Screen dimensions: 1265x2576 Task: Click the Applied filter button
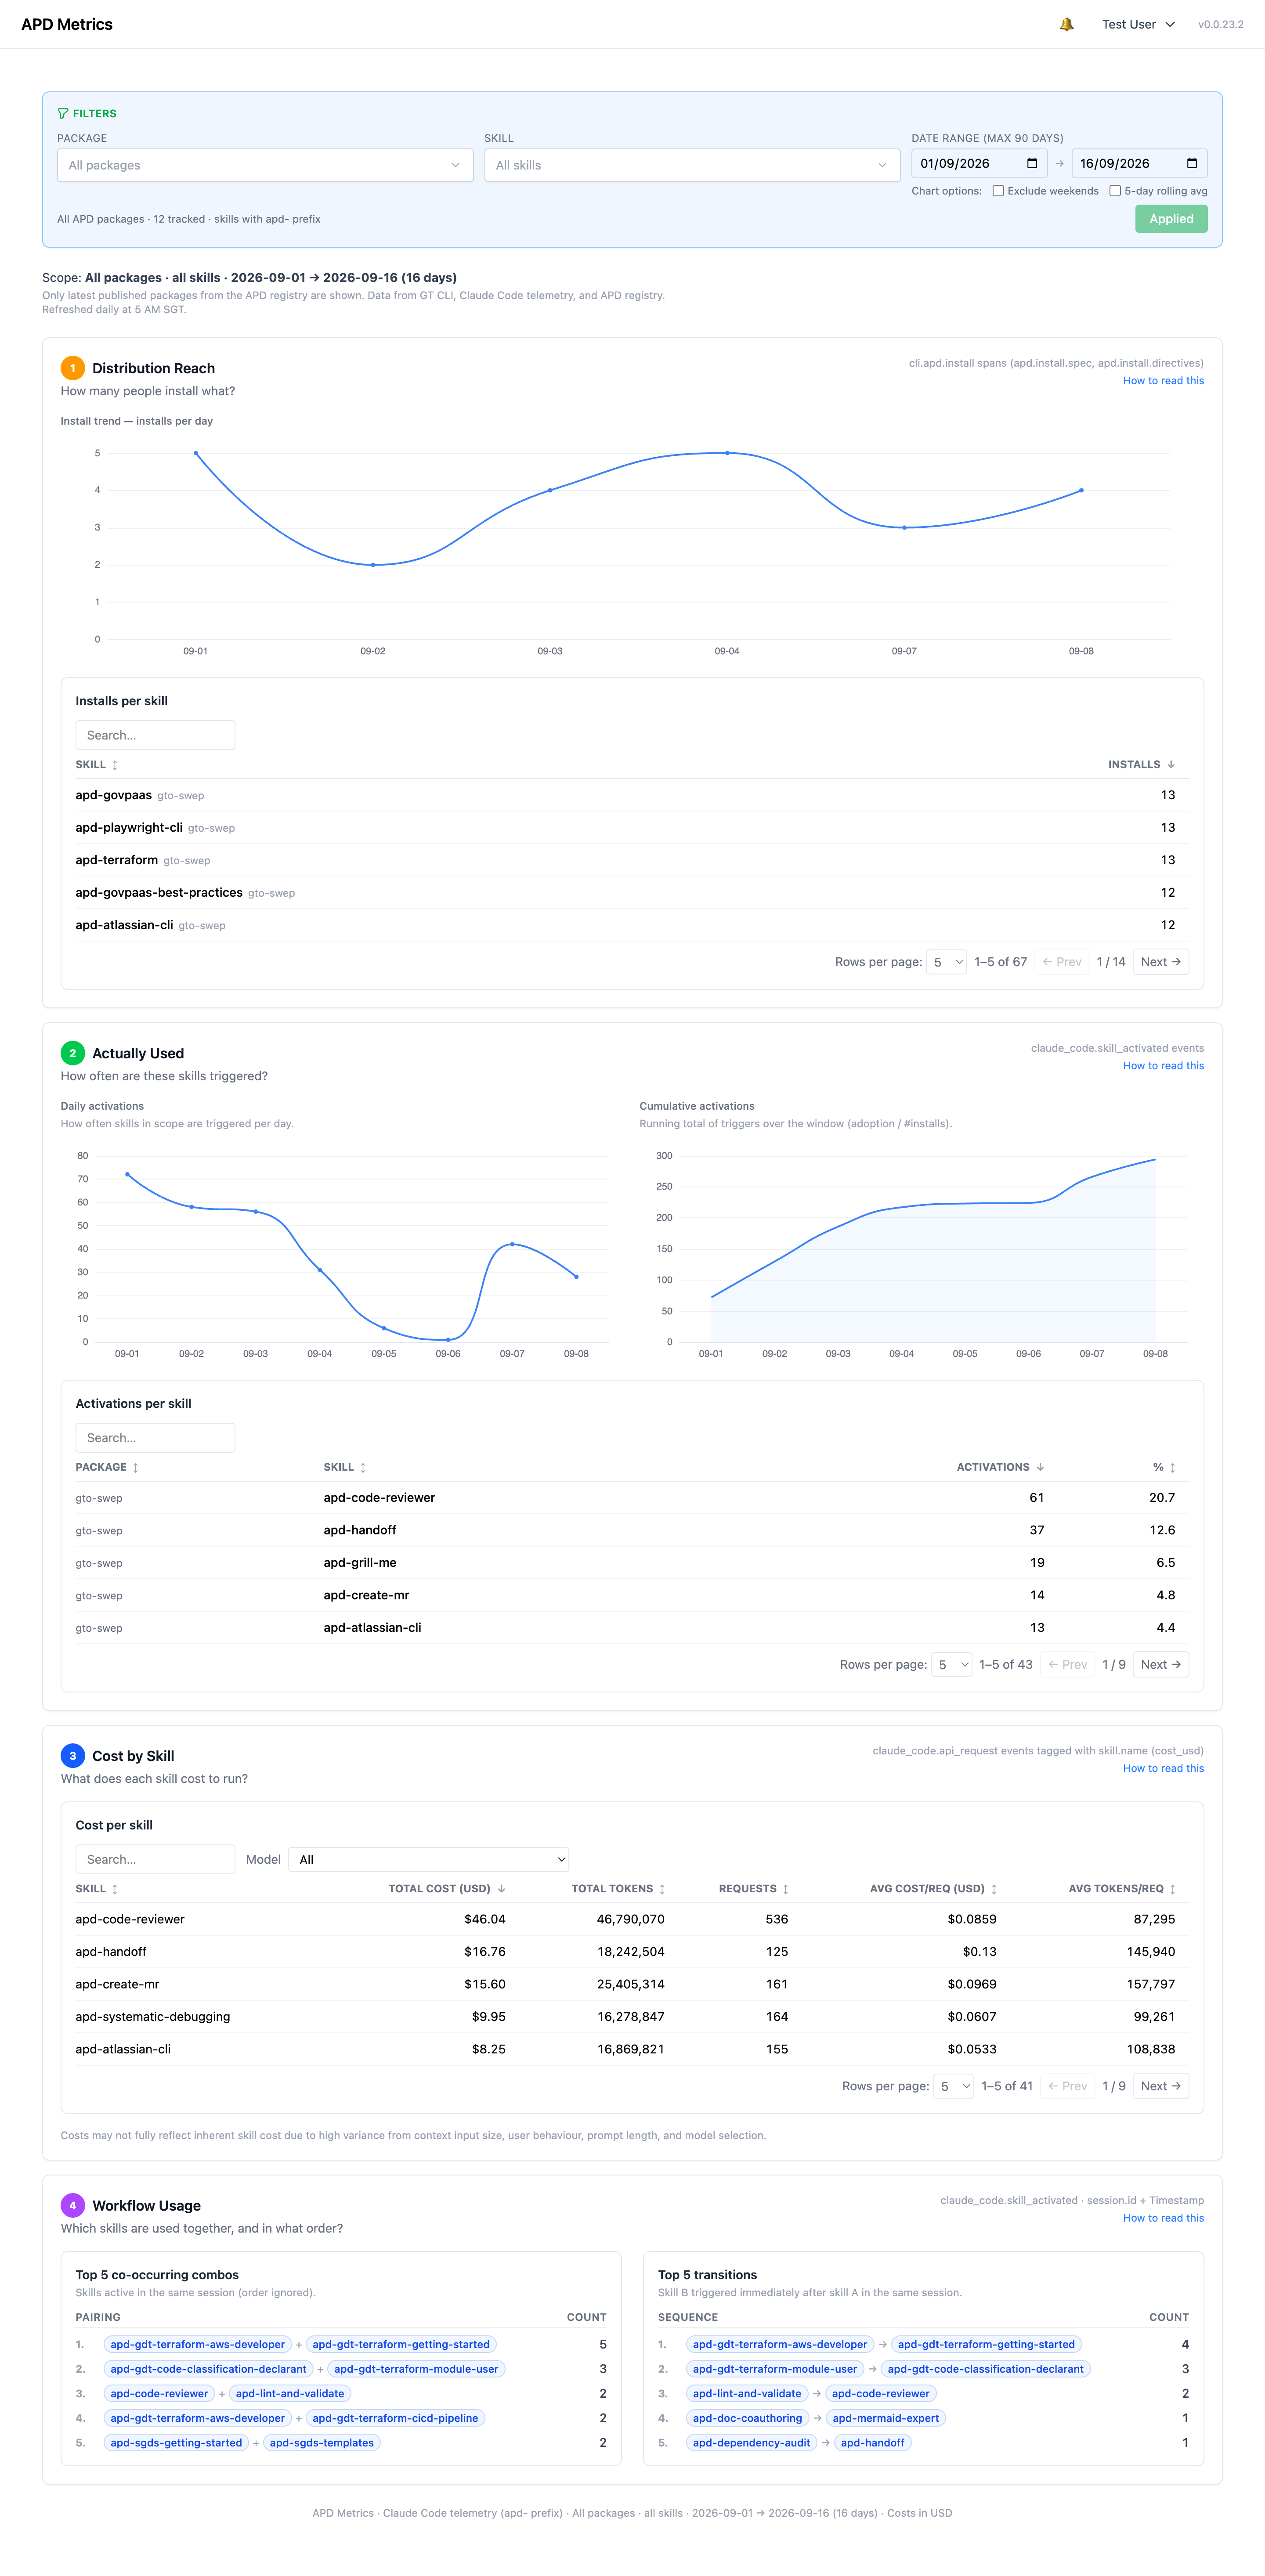1171,219
